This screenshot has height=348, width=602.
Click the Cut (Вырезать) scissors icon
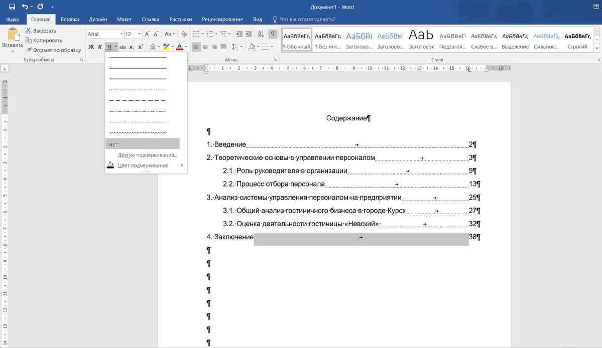coord(29,31)
